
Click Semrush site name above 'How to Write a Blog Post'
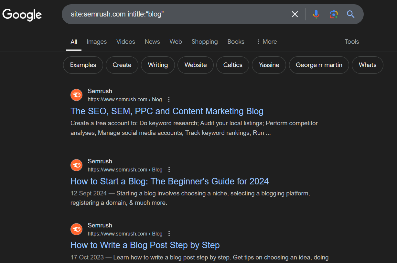pos(100,225)
